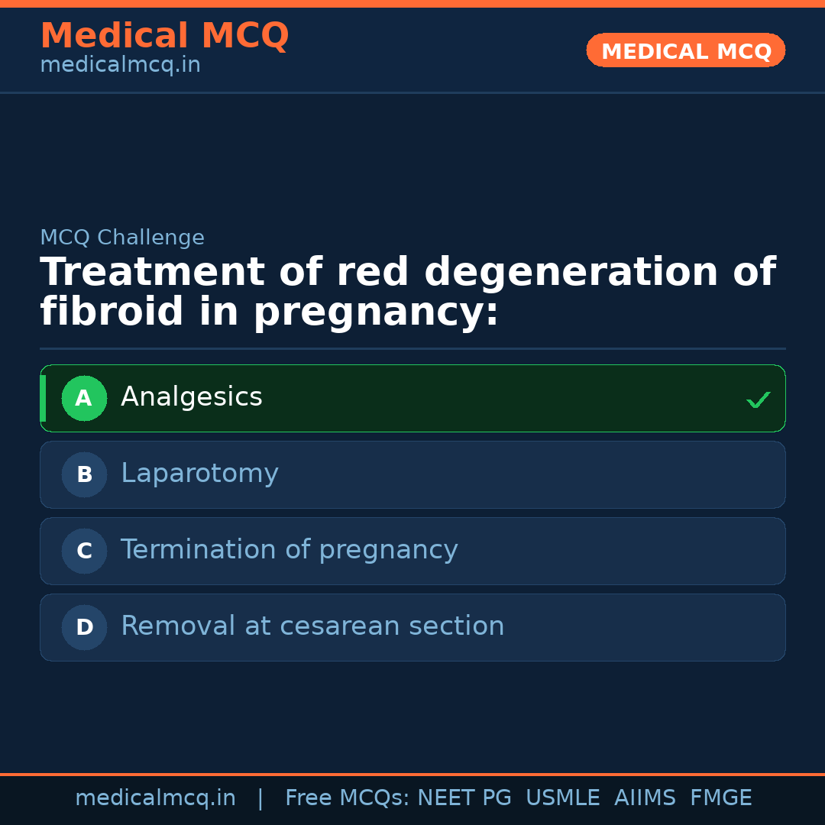Click AIIMS in the footer
This screenshot has height=825, width=825.
tap(645, 798)
